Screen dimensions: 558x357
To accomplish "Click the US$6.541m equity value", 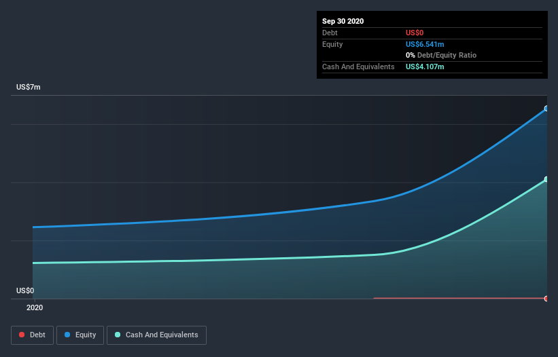I will click(425, 44).
